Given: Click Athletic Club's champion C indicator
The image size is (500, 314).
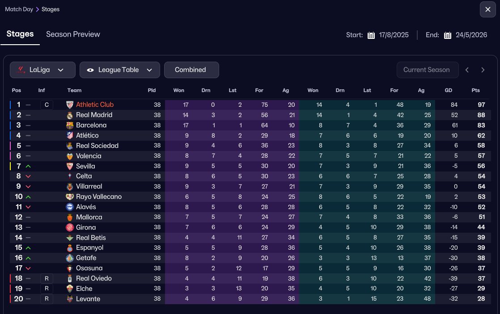Looking at the screenshot, I should 47,105.
